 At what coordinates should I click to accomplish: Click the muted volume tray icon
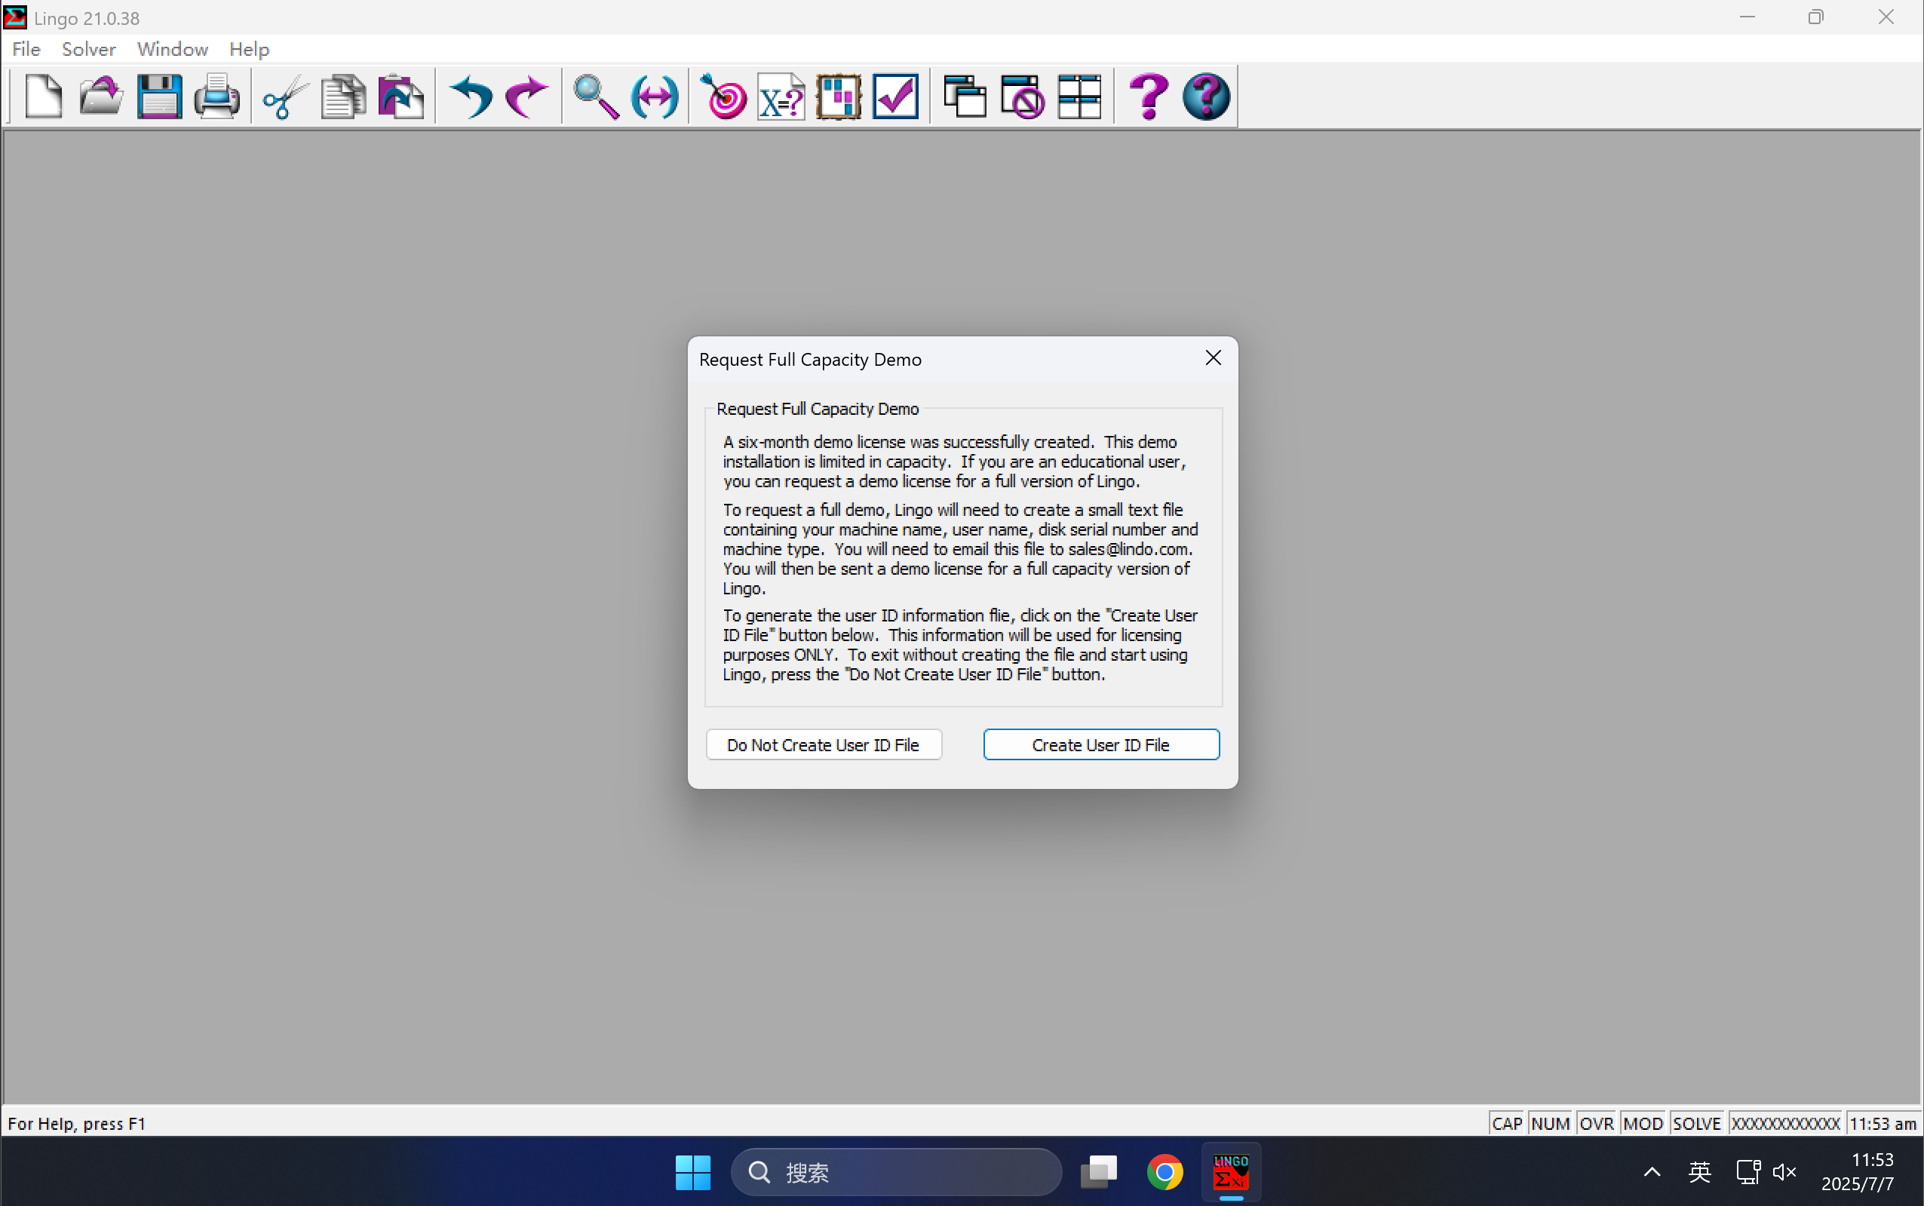tap(1784, 1173)
